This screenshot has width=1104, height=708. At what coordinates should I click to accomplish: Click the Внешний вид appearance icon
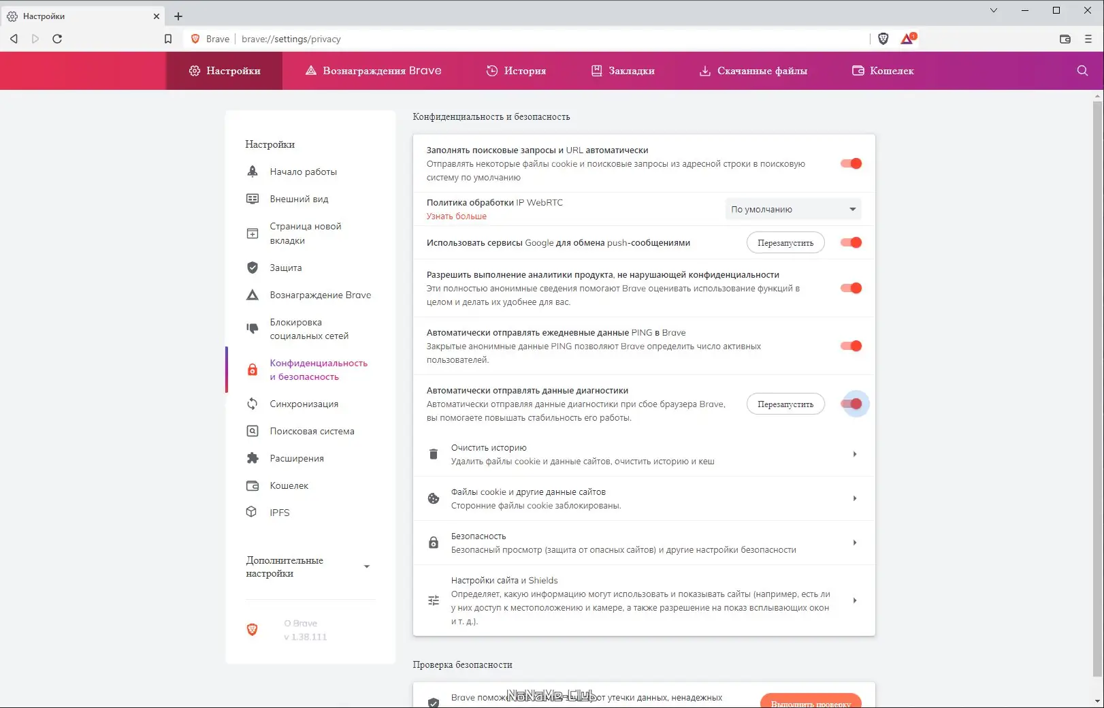(x=253, y=199)
